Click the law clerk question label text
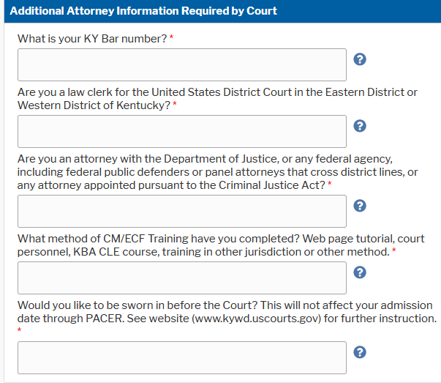 (x=217, y=99)
